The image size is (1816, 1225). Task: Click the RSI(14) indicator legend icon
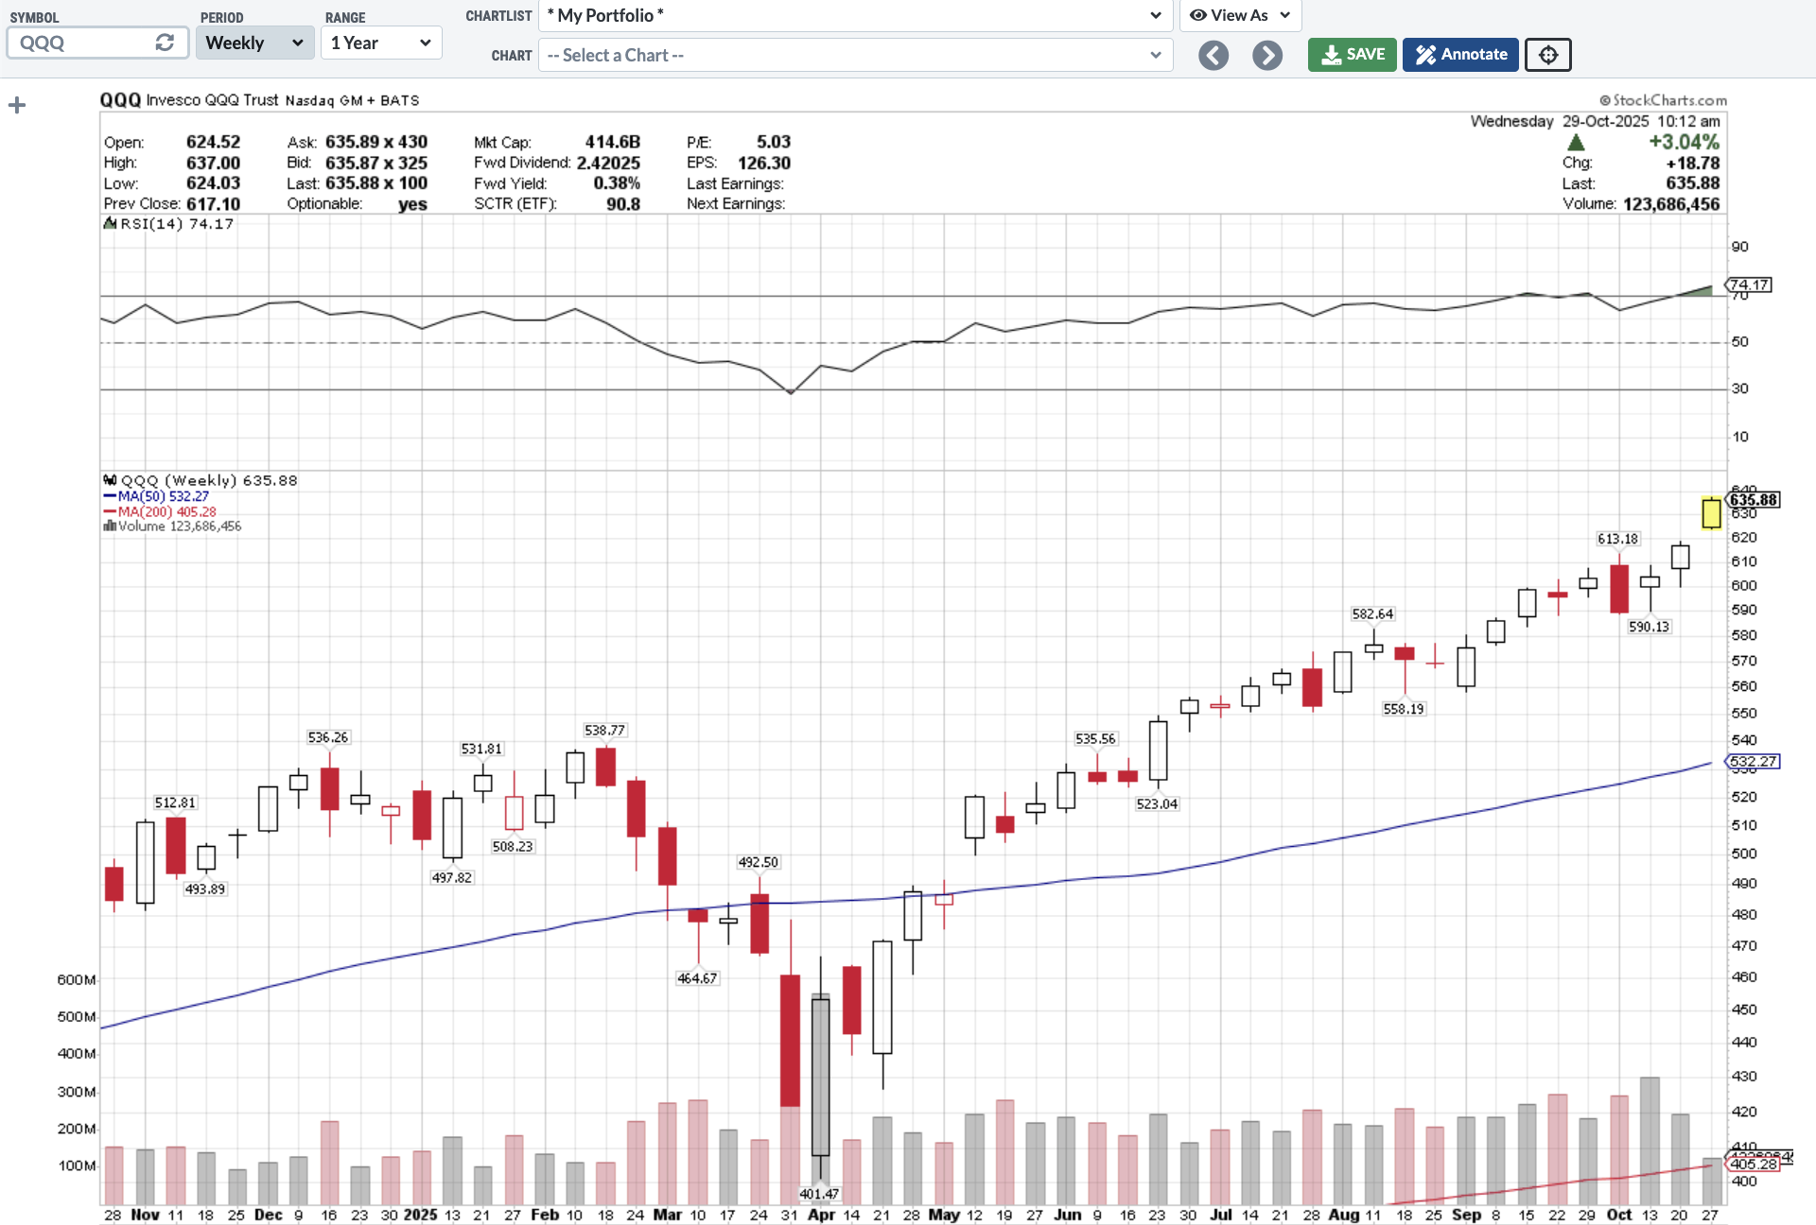(110, 224)
